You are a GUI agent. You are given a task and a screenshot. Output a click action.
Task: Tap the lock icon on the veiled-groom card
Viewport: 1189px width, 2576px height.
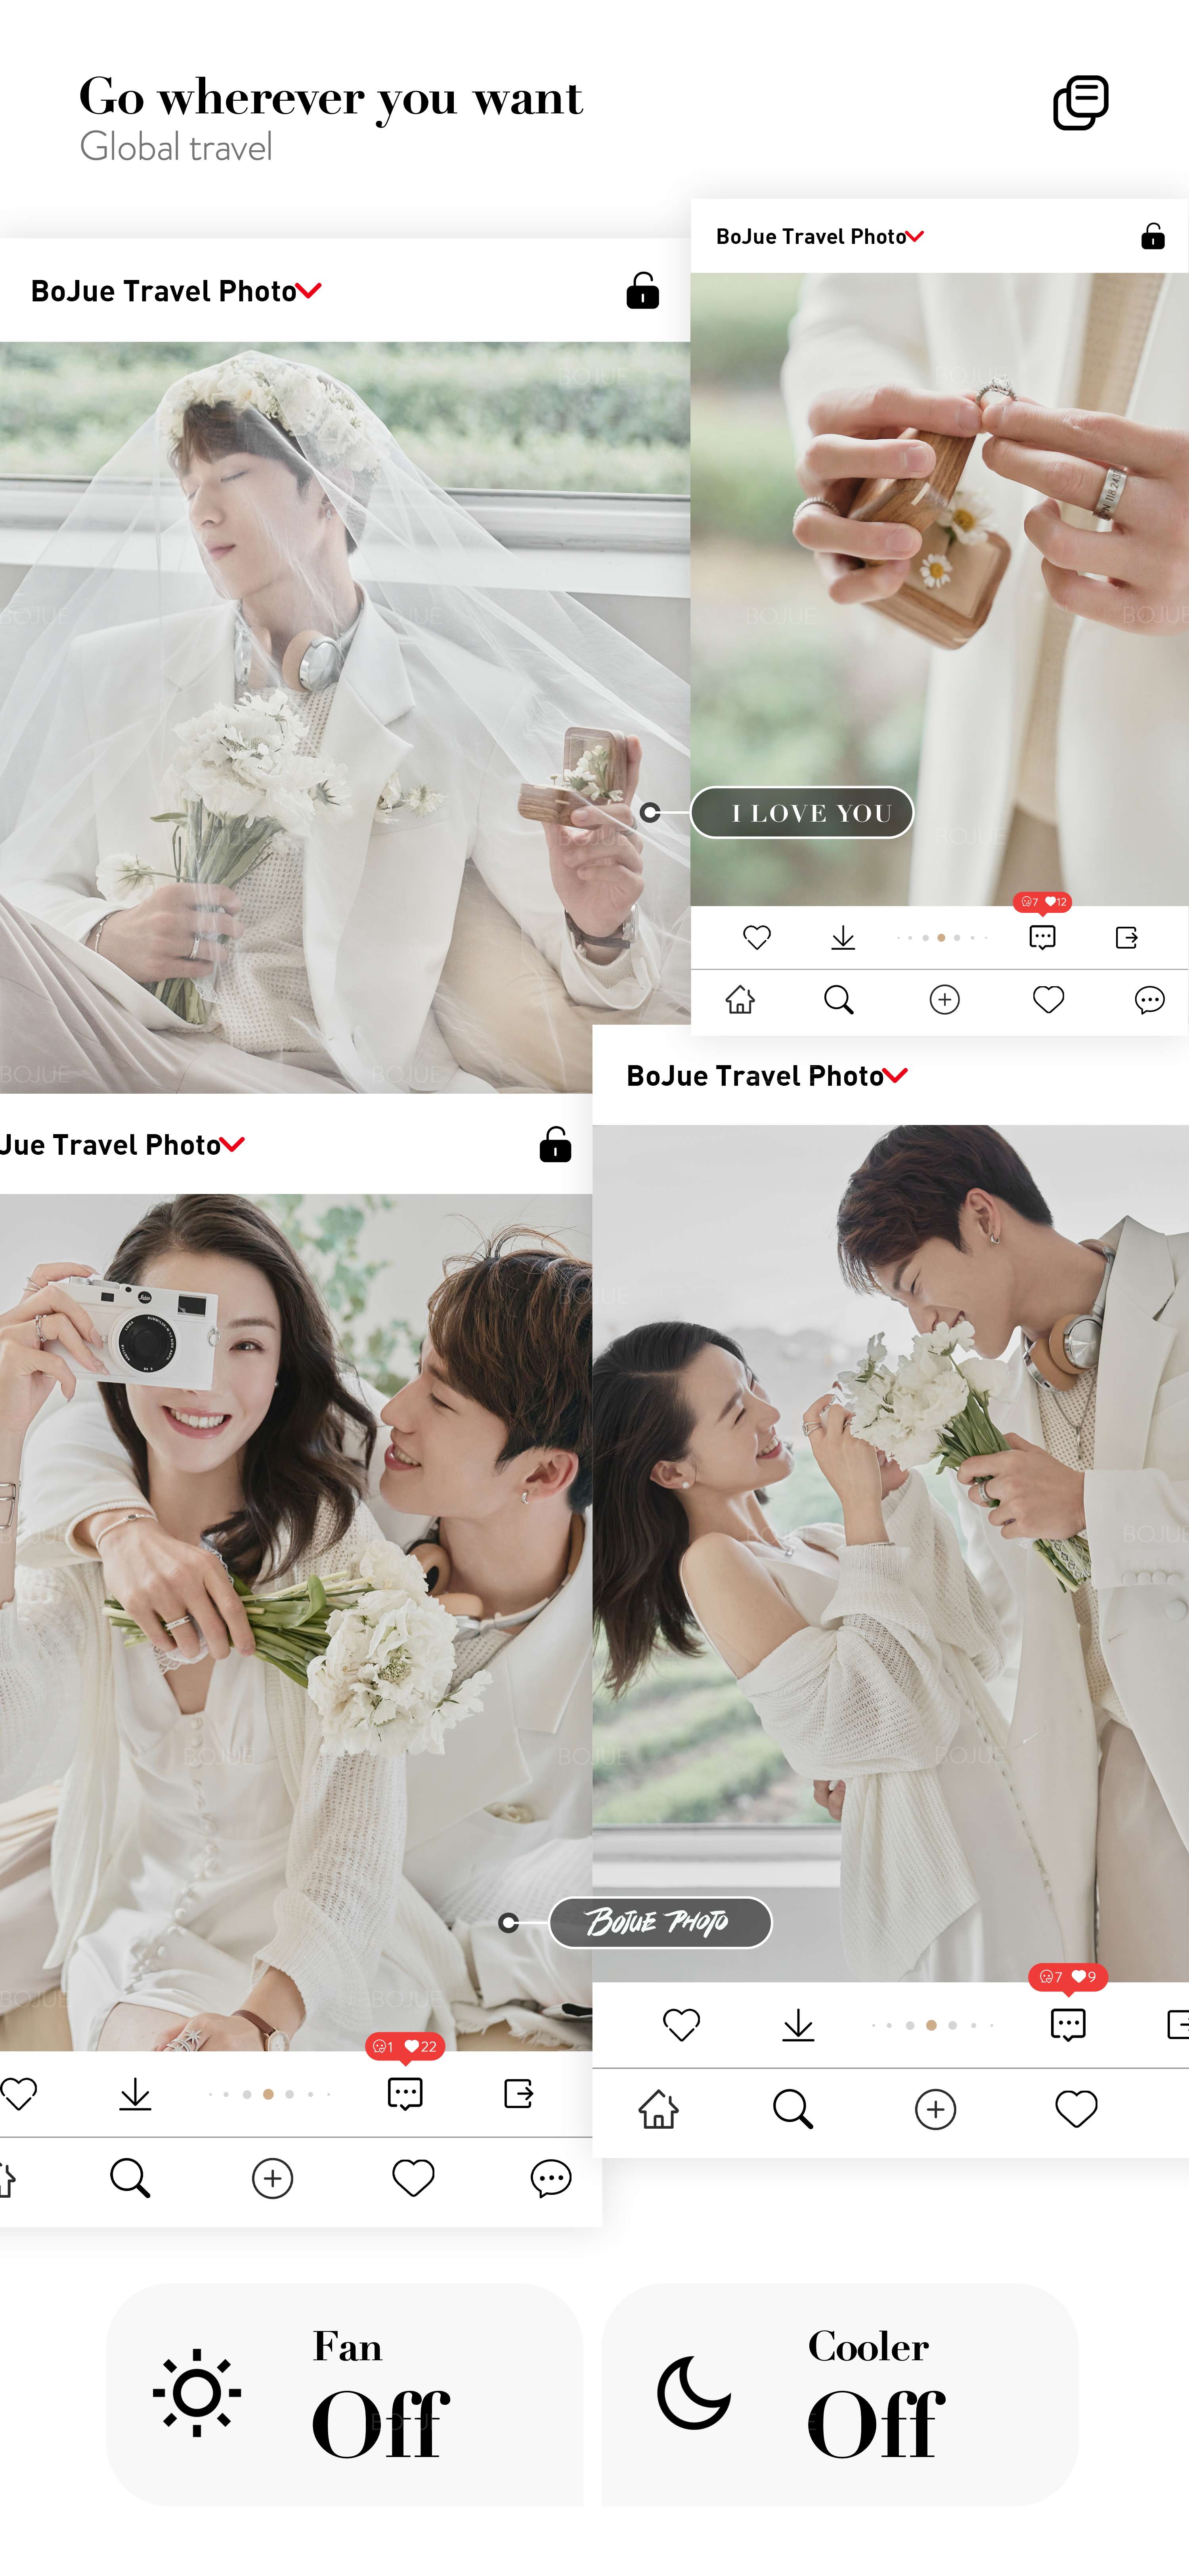642,290
